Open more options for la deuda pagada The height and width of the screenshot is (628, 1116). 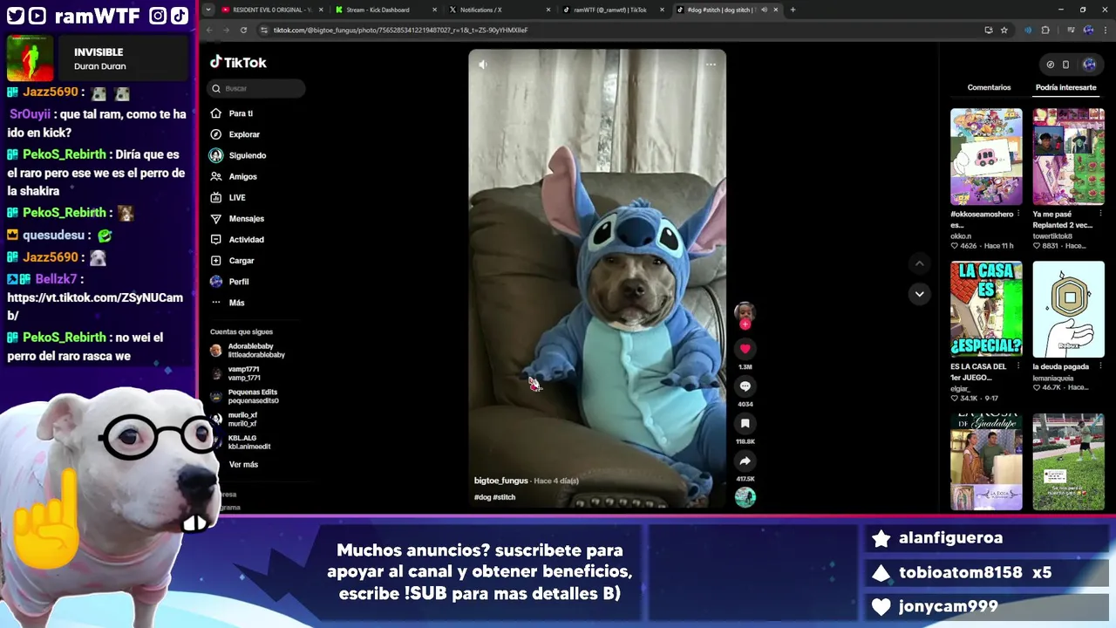pyautogui.click(x=1100, y=366)
